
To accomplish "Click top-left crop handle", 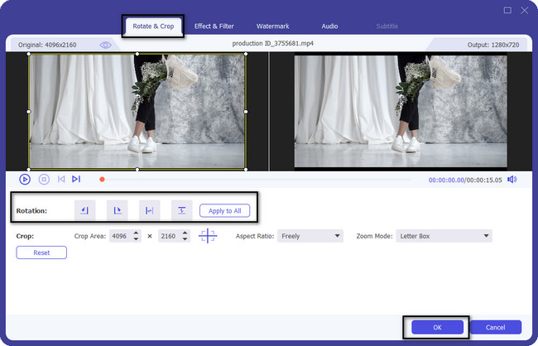I will (x=29, y=54).
